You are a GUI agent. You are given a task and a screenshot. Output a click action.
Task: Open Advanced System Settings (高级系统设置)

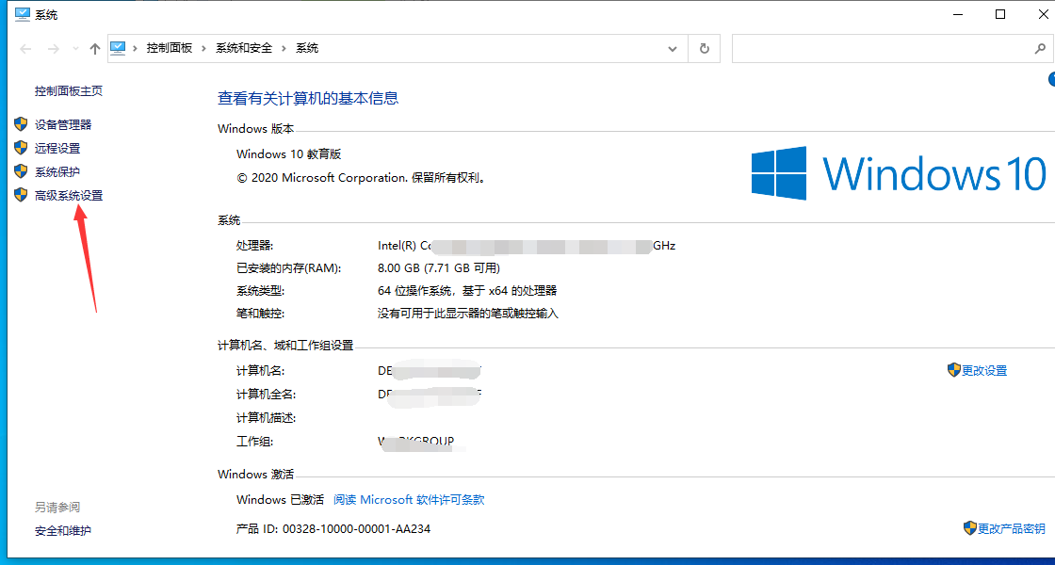click(69, 196)
